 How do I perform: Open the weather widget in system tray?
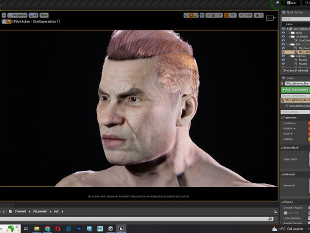[287, 228]
